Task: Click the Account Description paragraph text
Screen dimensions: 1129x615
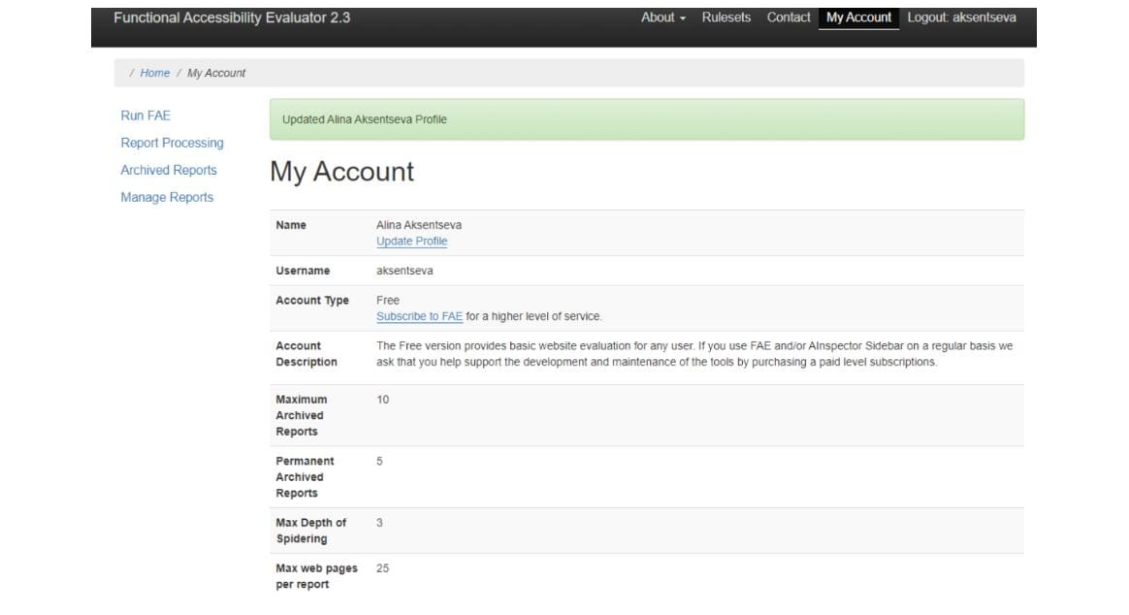Action: (x=694, y=354)
